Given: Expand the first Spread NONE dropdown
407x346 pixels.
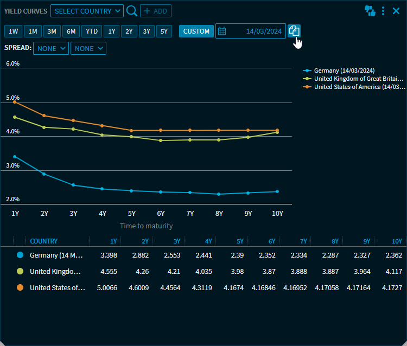Looking at the screenshot, I should 51,48.
